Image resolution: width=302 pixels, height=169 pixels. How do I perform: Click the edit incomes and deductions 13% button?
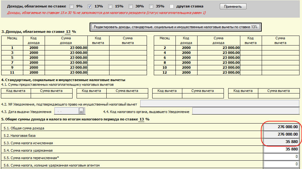[175, 27]
